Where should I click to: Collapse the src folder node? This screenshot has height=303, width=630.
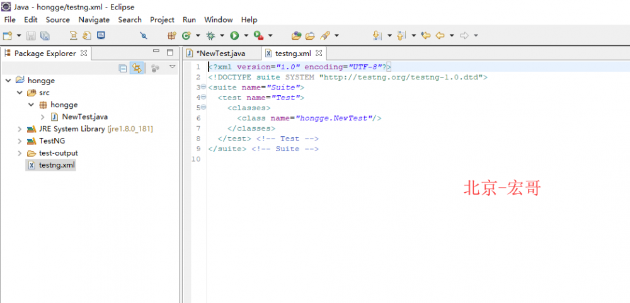[x=20, y=93]
